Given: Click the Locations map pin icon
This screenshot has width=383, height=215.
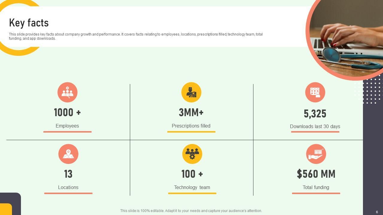Looking at the screenshot, I should coord(68,154).
